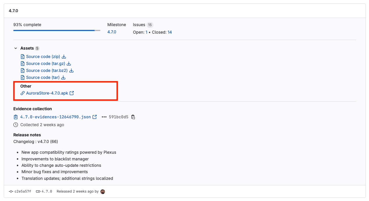Click clipboard icon before evidences json

click(16, 117)
